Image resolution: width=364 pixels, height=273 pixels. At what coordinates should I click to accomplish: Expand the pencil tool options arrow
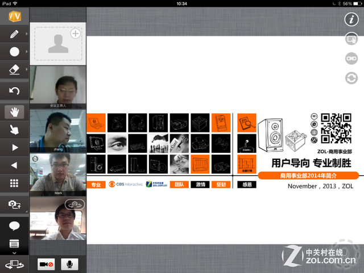point(27,34)
